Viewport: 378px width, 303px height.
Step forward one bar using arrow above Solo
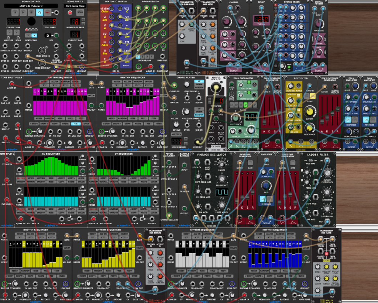tap(17, 32)
